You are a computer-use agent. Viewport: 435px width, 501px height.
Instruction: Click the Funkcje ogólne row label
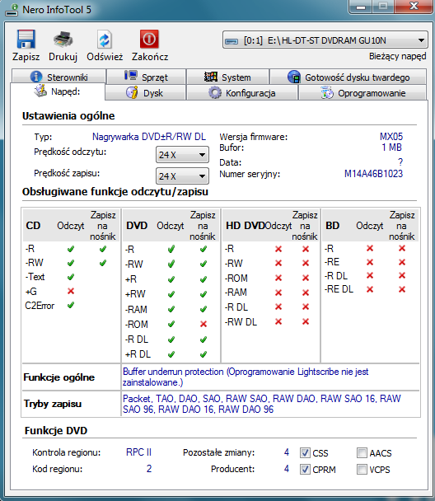coord(59,377)
